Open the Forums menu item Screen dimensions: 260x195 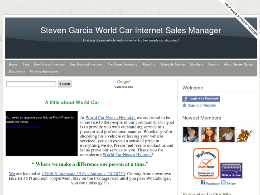click(214, 64)
